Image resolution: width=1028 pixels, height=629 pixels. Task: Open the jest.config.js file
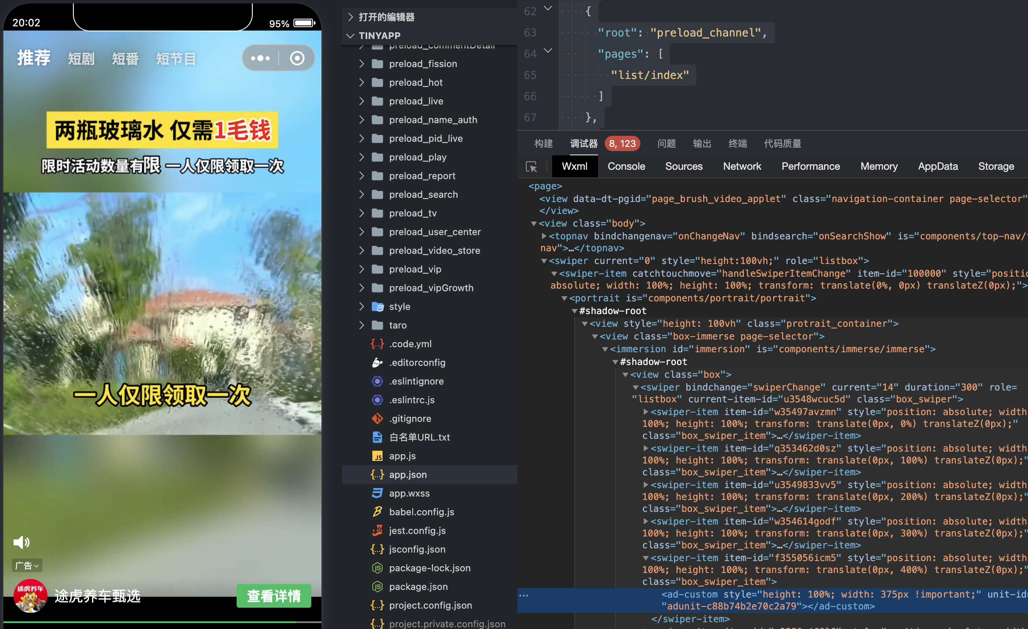coord(417,531)
